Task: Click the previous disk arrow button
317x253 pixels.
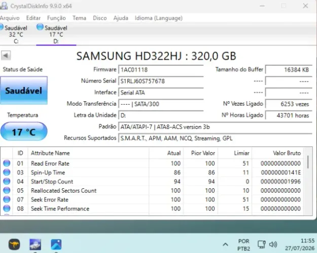Action: (6, 55)
